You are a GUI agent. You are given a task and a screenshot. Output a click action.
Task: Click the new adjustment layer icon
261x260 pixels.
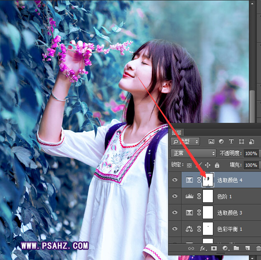coord(225,248)
